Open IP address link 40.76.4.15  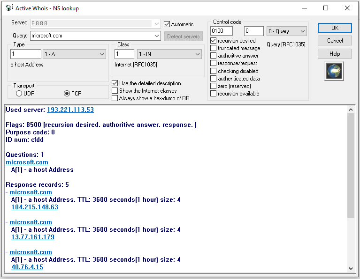click(x=27, y=267)
